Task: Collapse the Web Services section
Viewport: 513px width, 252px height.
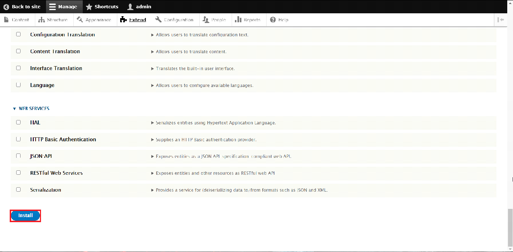Action: [x=14, y=109]
